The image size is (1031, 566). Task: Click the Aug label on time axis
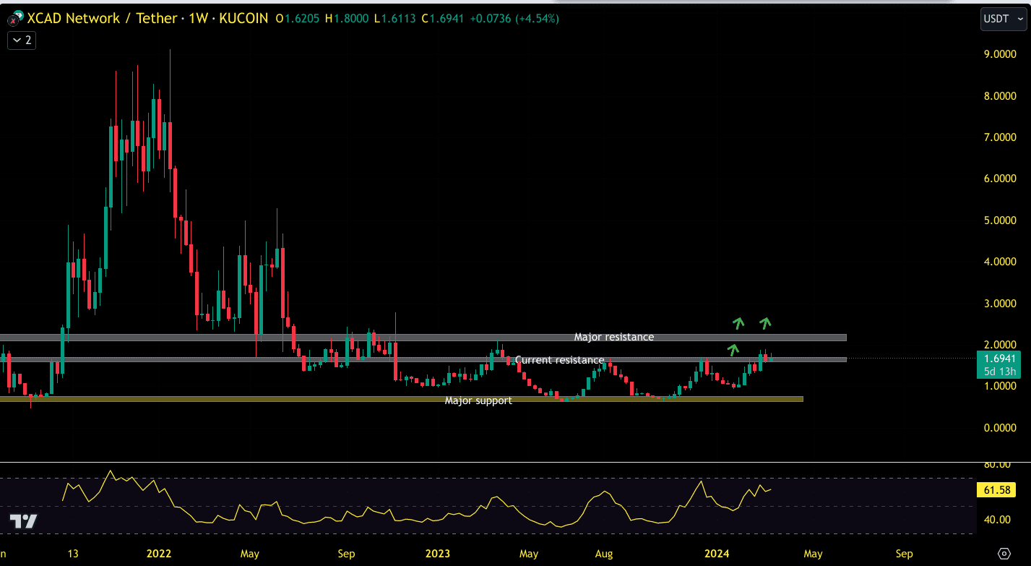[604, 554]
